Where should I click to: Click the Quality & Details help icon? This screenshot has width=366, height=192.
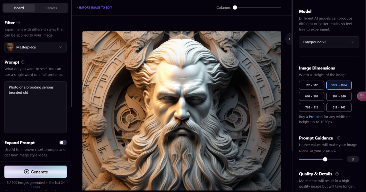[x=337, y=174]
